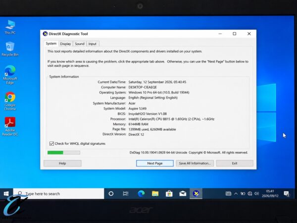Open Adobe Reader DC desktop shortcut
This screenshot has width=297, height=223.
pyautogui.click(x=10, y=126)
